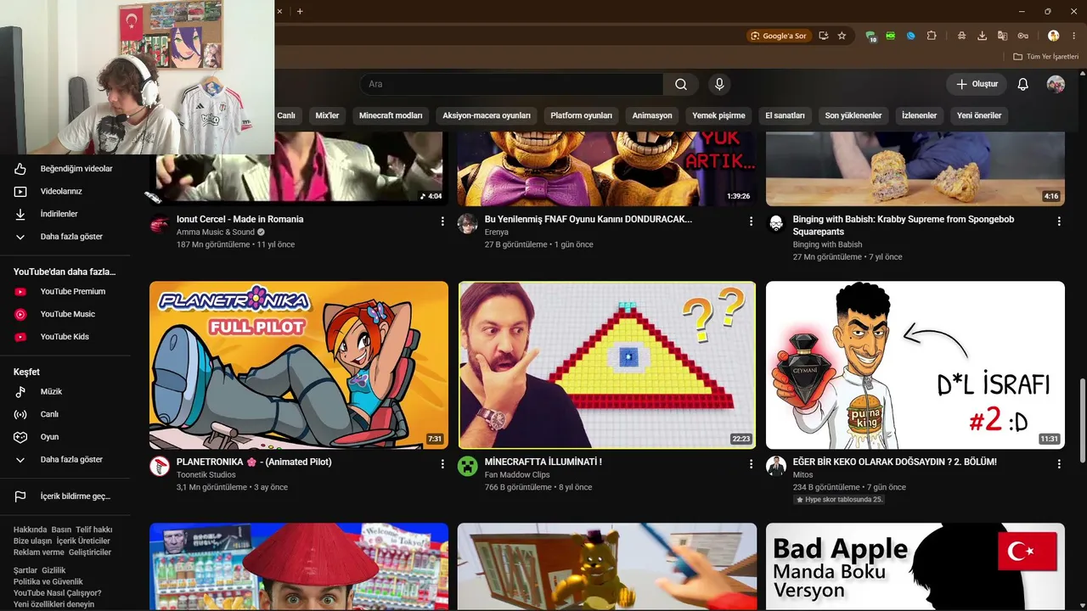The height and width of the screenshot is (611, 1087).
Task: Open the PLANETRONIKA Full Pilot thumbnail
Action: tap(299, 365)
